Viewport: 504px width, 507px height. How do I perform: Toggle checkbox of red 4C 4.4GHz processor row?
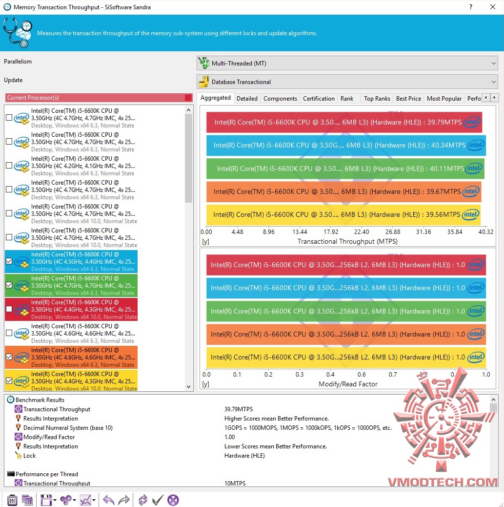point(9,309)
